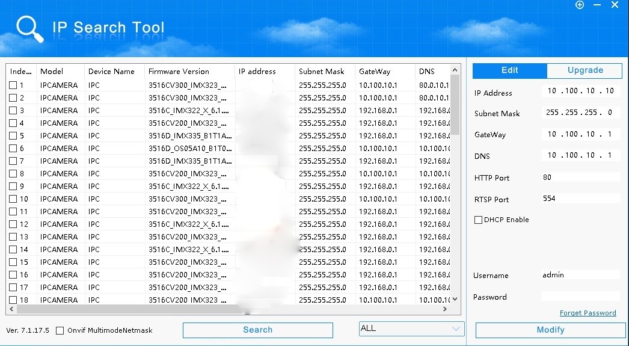Tick the checkbox for device row 1

[13, 85]
